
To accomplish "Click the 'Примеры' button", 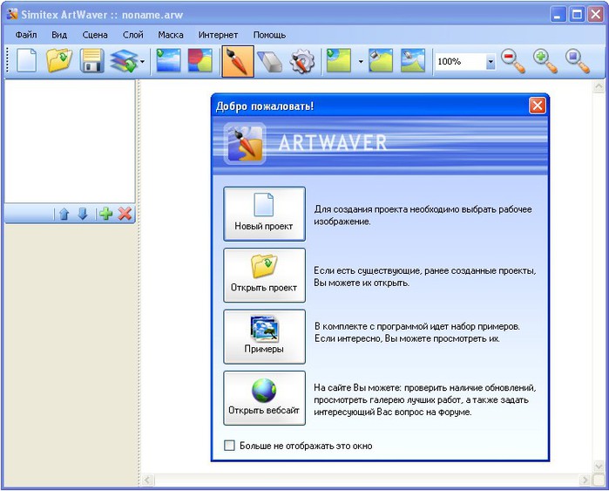I will [264, 336].
